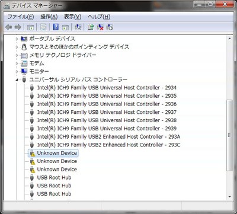
Task: Open the 表示(V) menu
Action: (72, 17)
